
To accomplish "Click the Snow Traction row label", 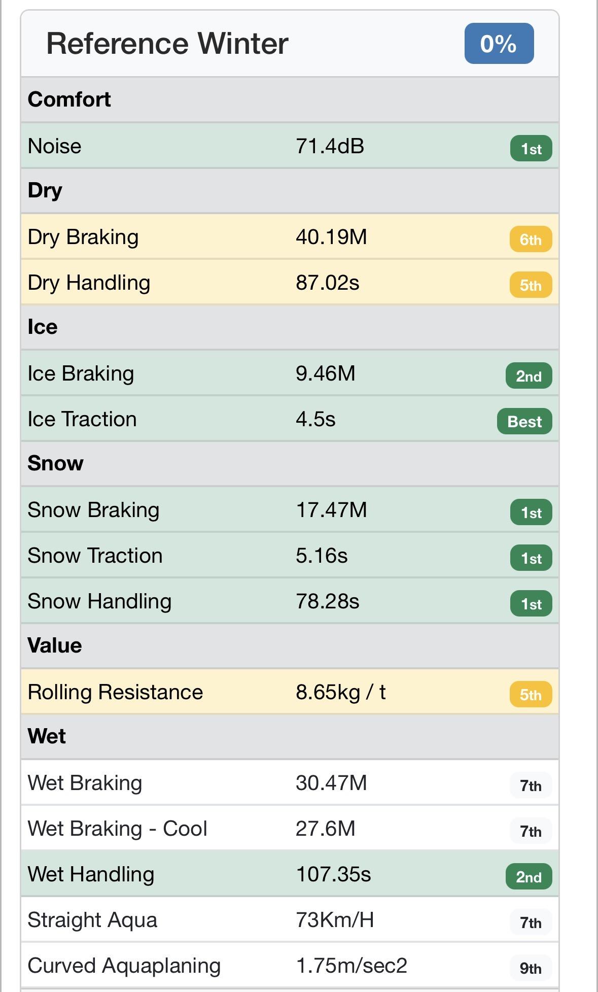I will 95,556.
